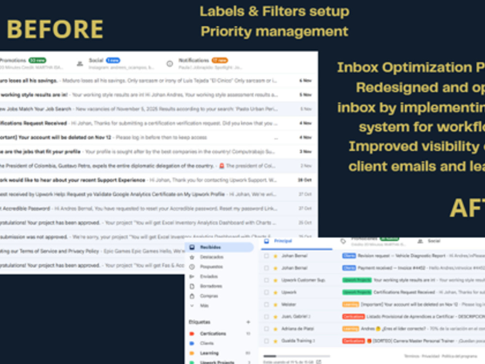Open President of Colombia news email

[158, 166]
